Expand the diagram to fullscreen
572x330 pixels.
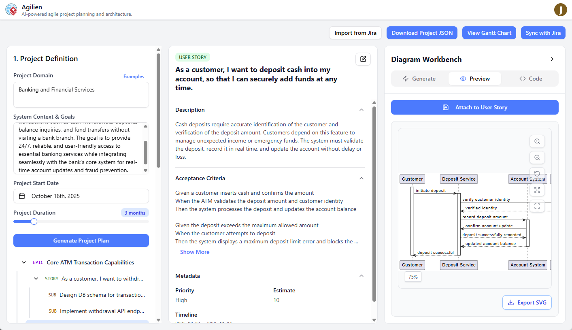tap(537, 190)
